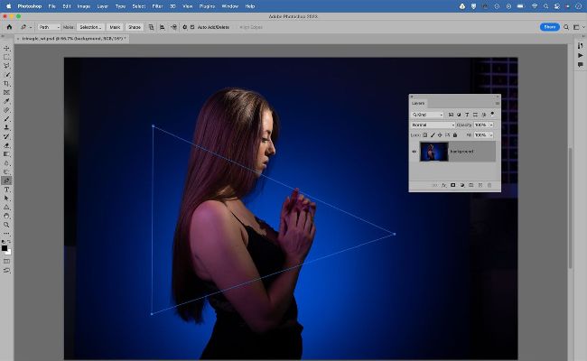Click the Home icon in options bar
This screenshot has height=361, width=587.
pos(9,27)
